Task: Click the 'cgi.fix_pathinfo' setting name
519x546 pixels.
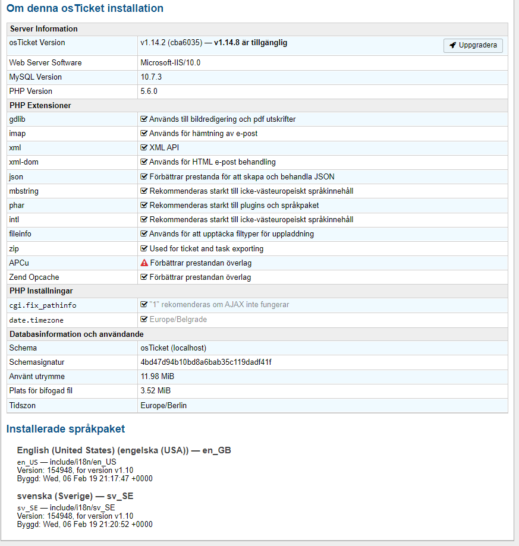Action: 42,305
